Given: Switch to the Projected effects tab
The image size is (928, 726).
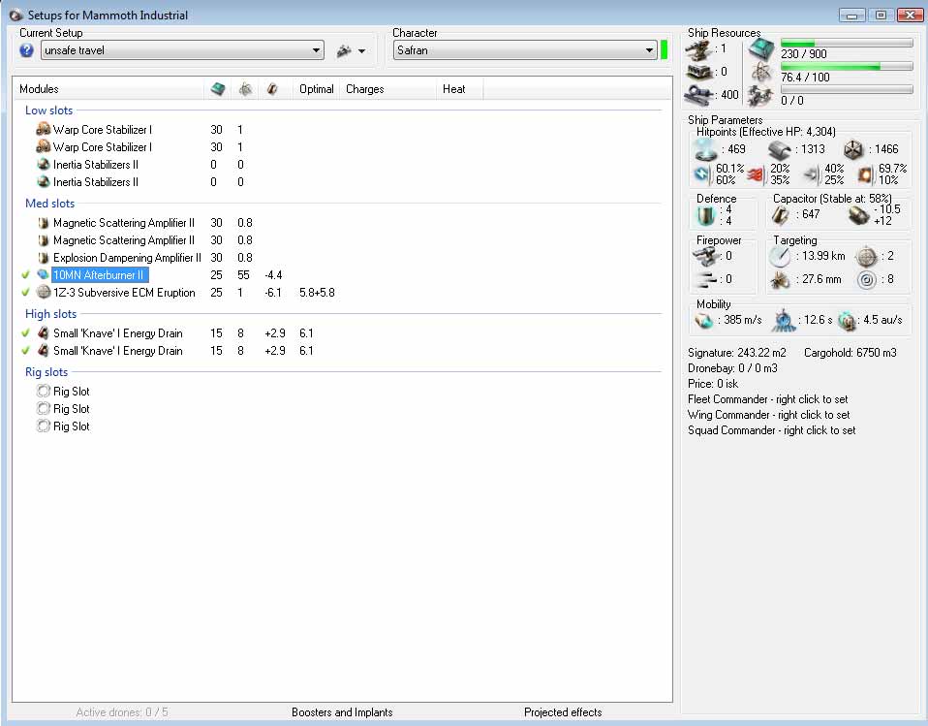Looking at the screenshot, I should [x=563, y=712].
